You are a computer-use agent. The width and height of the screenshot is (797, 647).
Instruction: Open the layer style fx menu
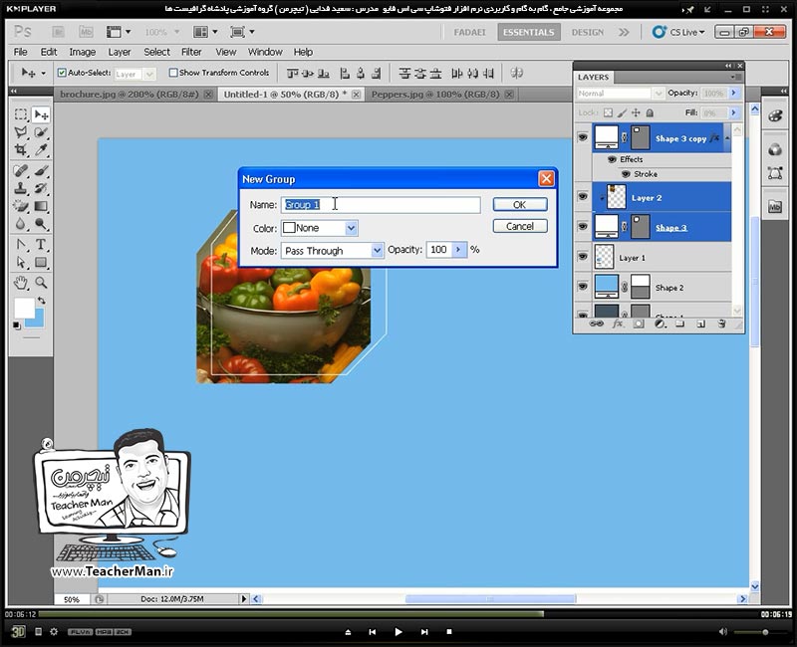coord(618,324)
